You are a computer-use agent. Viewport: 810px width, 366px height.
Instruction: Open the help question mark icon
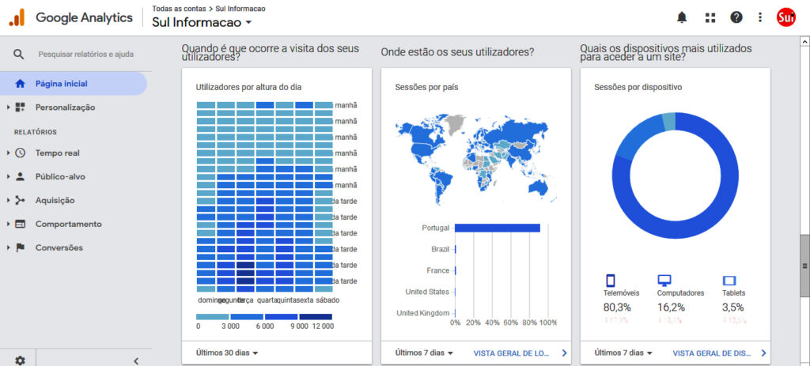click(736, 17)
